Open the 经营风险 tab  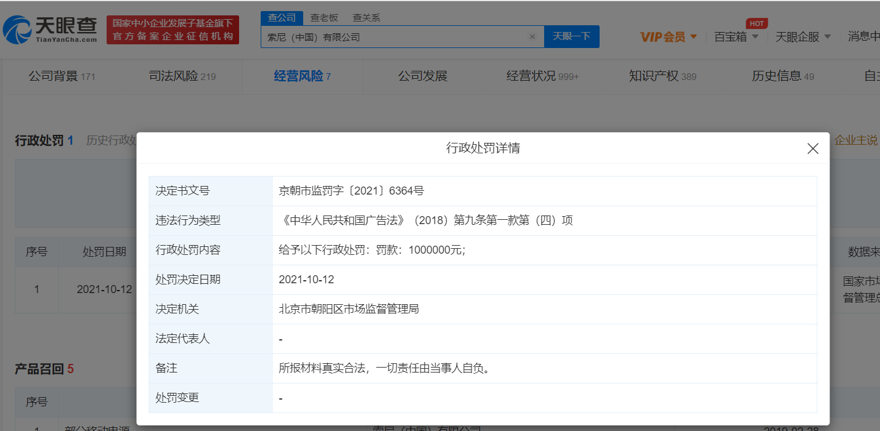point(303,76)
